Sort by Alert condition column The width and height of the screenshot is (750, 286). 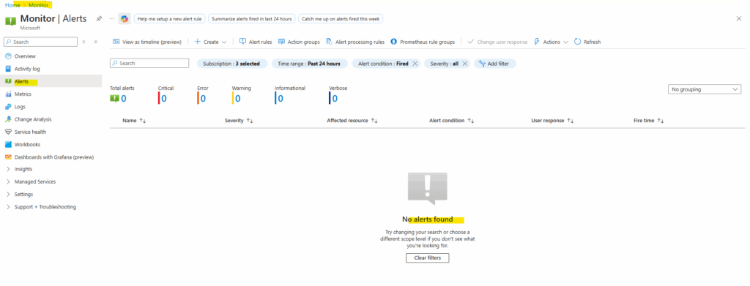pyautogui.click(x=451, y=121)
